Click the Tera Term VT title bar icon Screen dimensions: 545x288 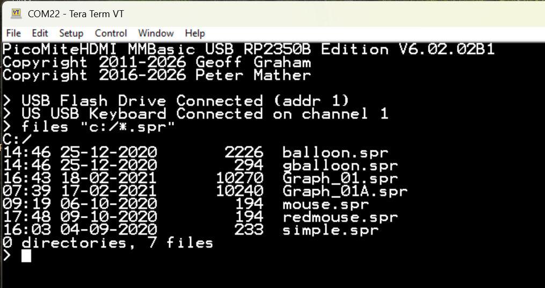[16, 13]
